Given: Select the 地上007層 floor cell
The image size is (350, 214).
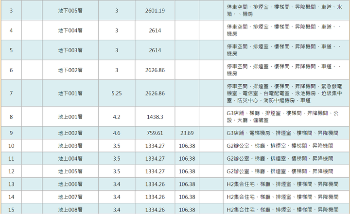Looking at the screenshot, I should coord(70,197).
